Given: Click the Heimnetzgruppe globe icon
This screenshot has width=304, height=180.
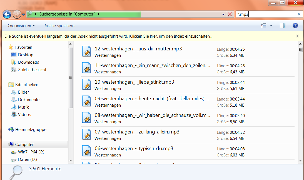Looking at the screenshot, I should tap(11, 129).
